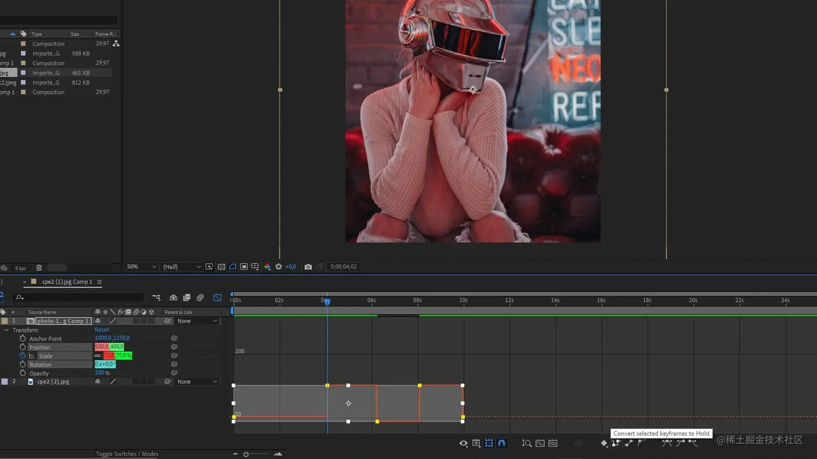Select cpe2 (1).jpg Comp 1 timeline tab

(x=67, y=282)
